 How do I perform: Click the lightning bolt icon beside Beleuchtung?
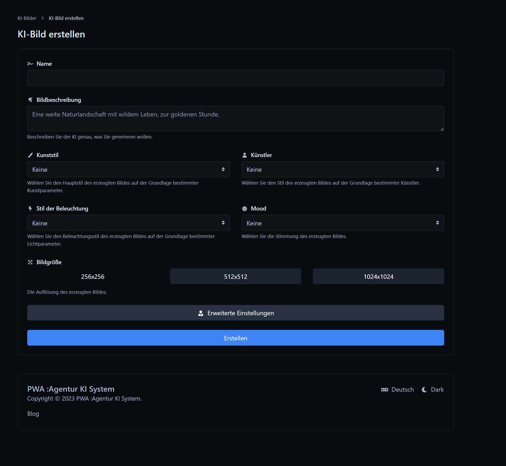pyautogui.click(x=30, y=209)
